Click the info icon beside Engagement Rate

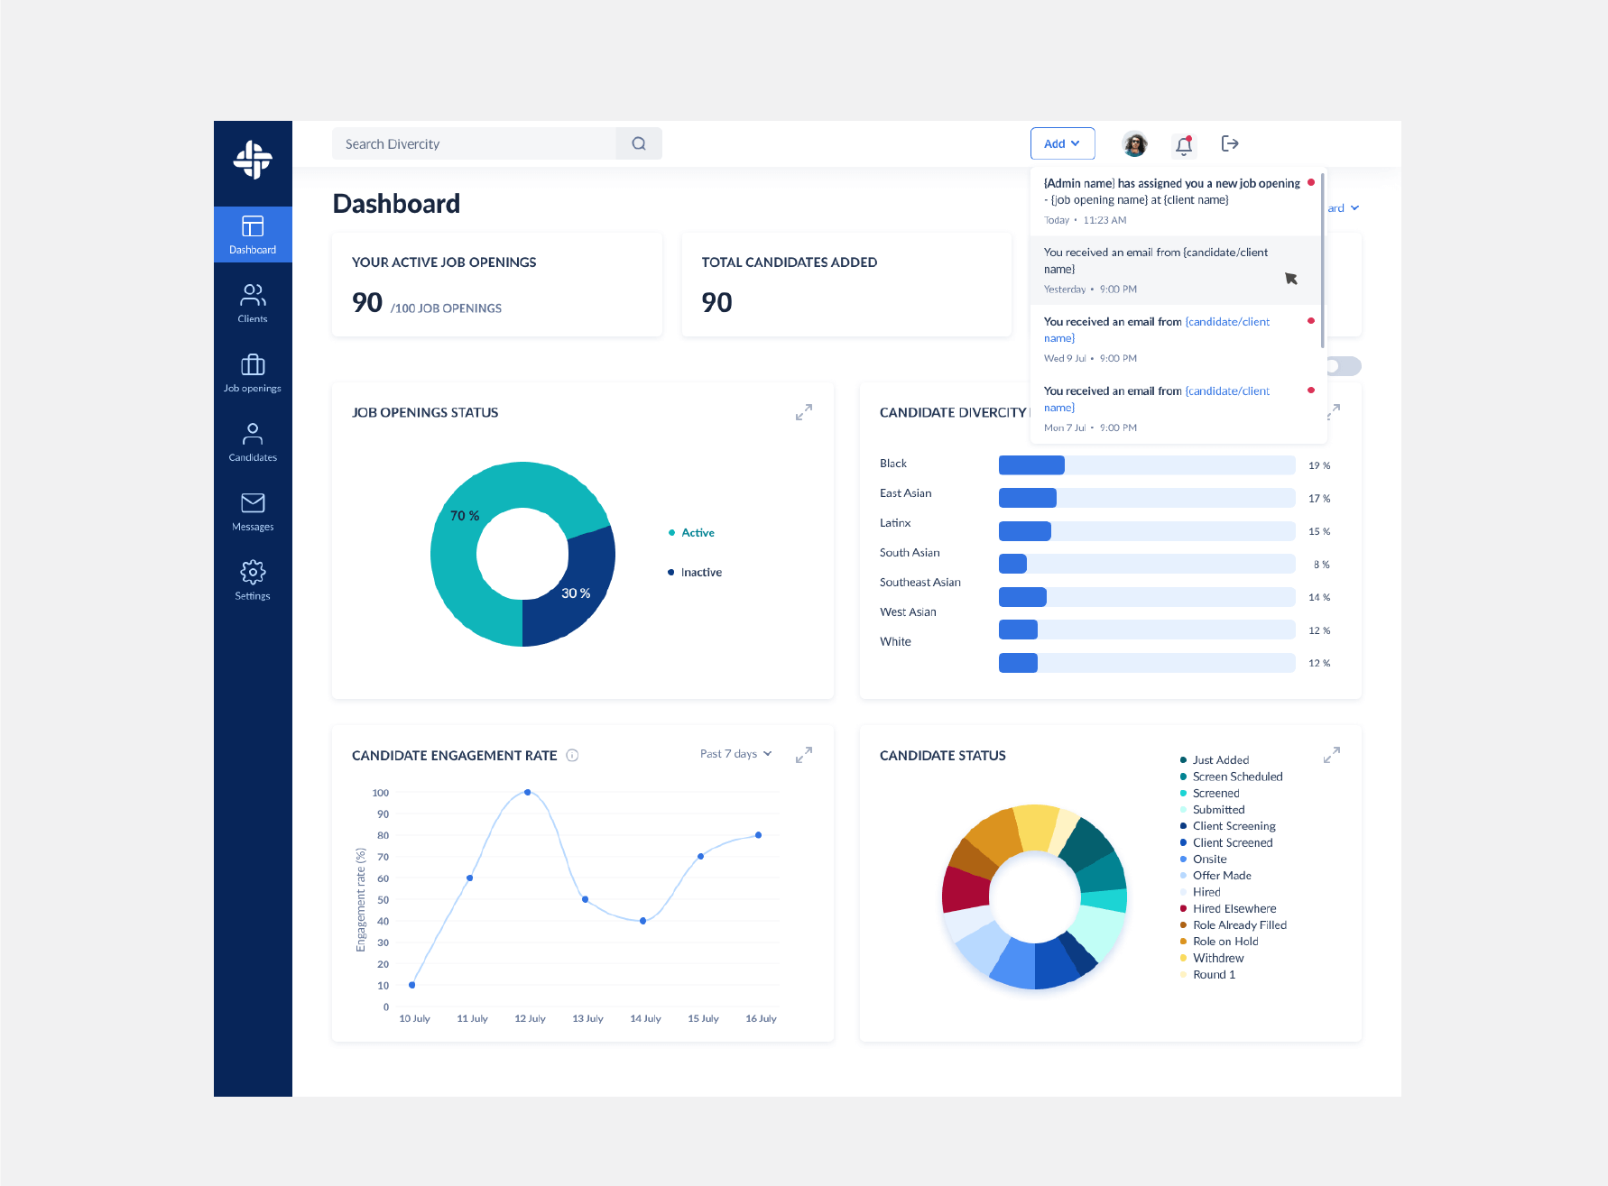[x=572, y=756]
